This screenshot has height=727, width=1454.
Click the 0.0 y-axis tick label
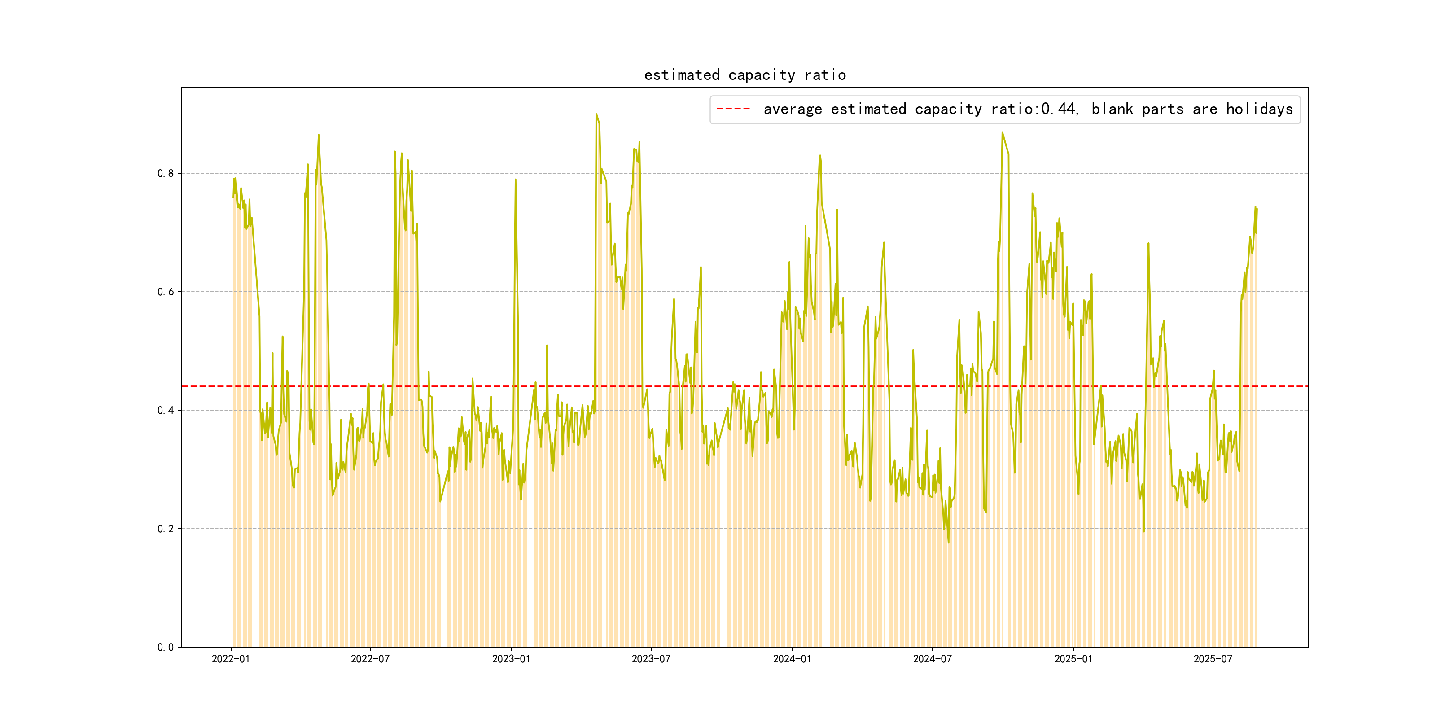click(x=166, y=648)
